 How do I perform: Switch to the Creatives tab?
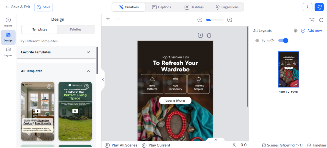coord(129,7)
